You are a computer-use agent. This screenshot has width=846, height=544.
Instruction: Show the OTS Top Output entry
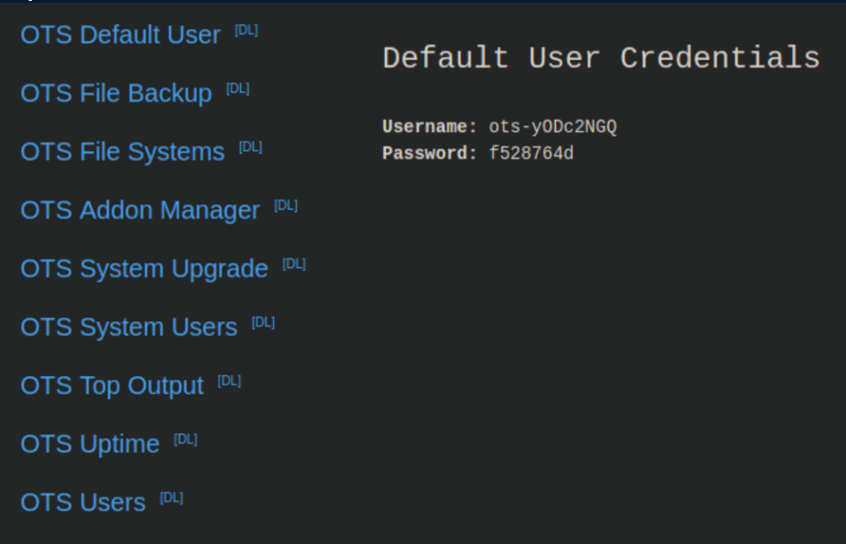point(112,387)
